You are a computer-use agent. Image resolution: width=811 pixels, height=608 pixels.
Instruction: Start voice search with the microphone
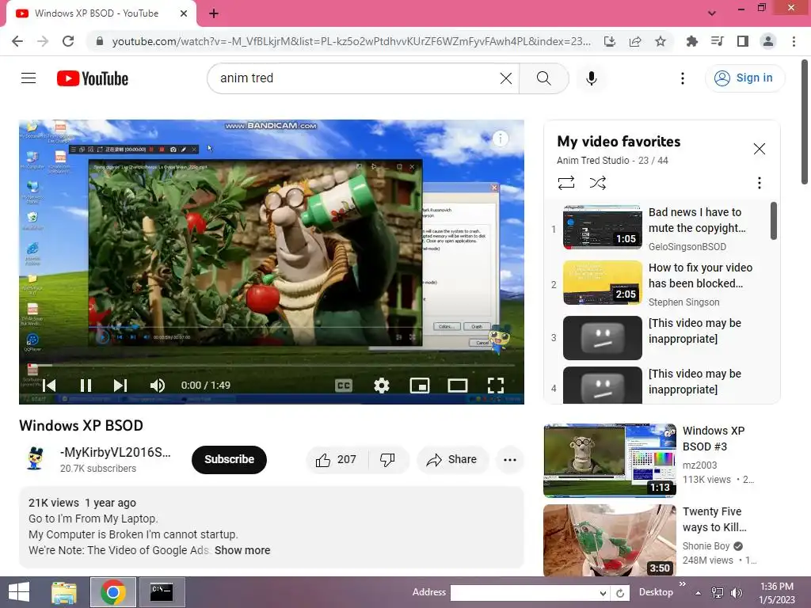coord(591,78)
